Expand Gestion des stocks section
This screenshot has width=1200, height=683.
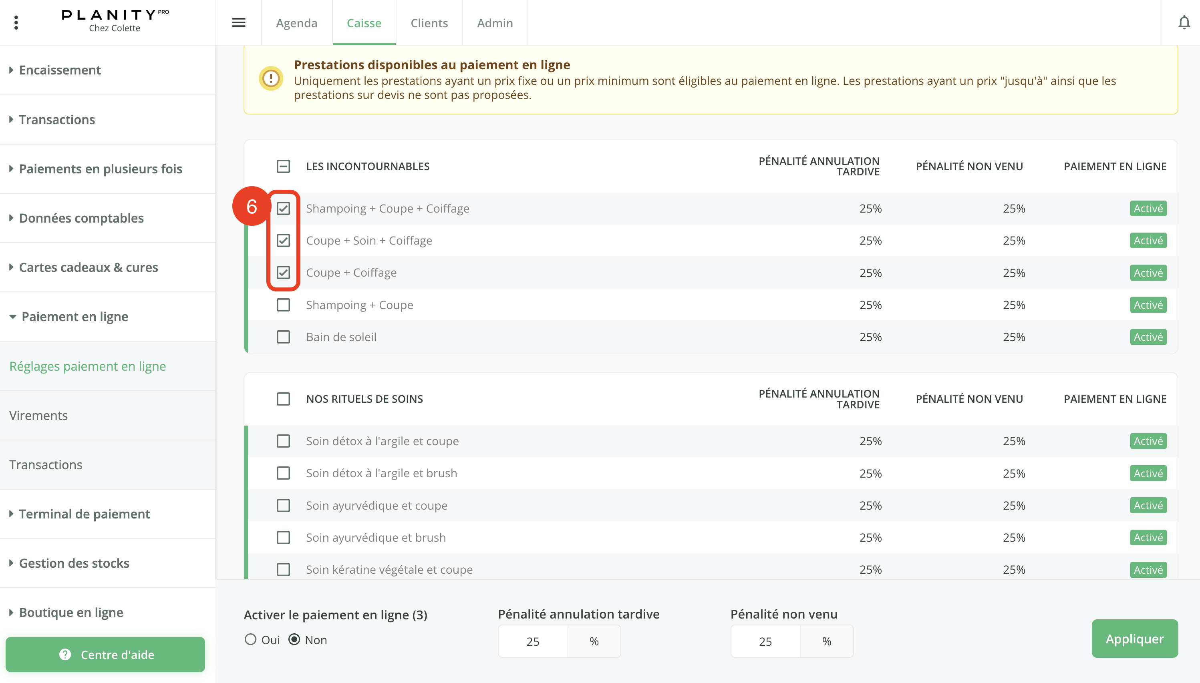(x=74, y=563)
